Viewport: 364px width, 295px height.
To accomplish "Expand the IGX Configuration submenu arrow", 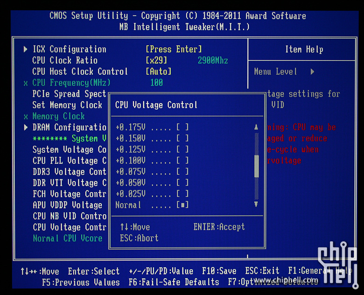I will coord(26,49).
